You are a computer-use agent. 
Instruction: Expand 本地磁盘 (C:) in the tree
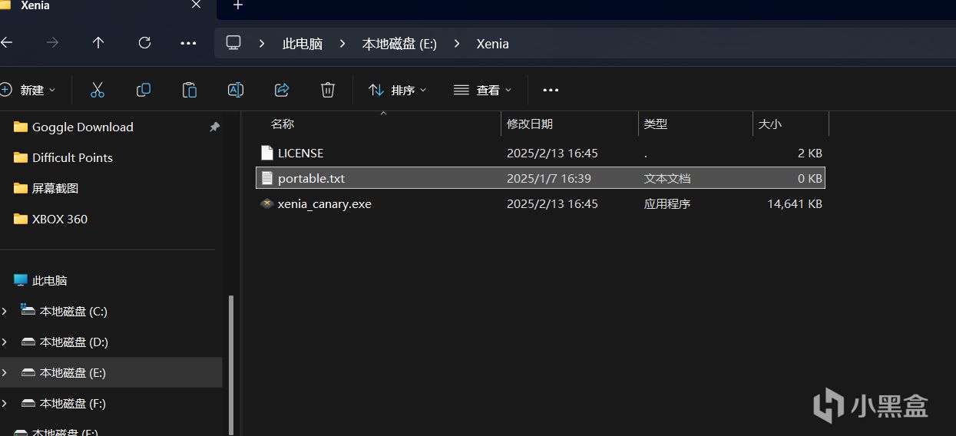5,312
